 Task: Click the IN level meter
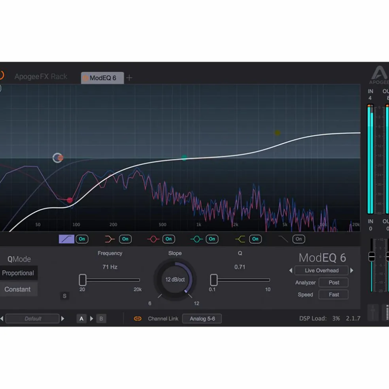(370, 159)
